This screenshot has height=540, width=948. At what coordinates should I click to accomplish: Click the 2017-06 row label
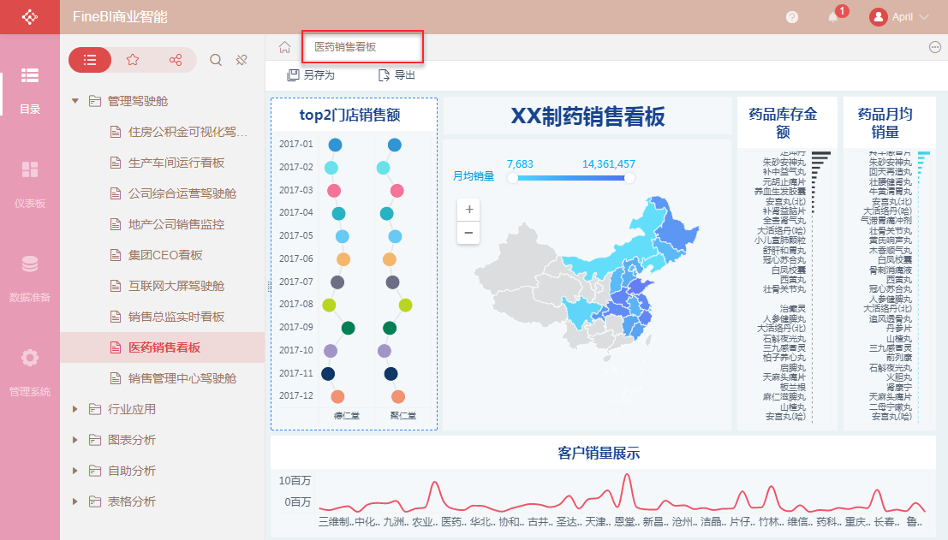click(296, 258)
